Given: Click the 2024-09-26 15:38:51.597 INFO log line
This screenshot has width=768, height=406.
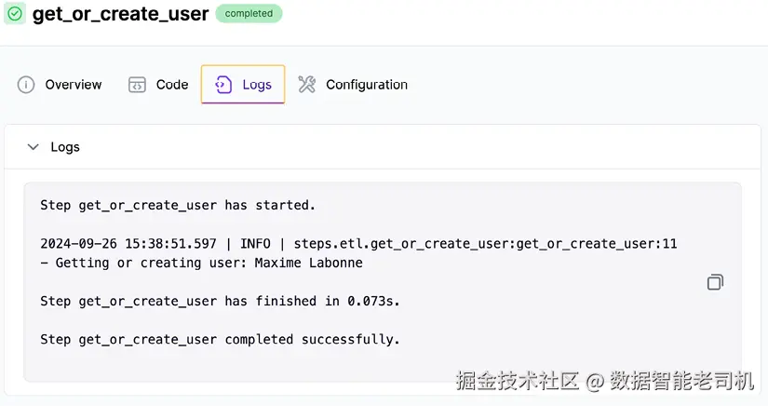Looking at the screenshot, I should click(x=358, y=243).
